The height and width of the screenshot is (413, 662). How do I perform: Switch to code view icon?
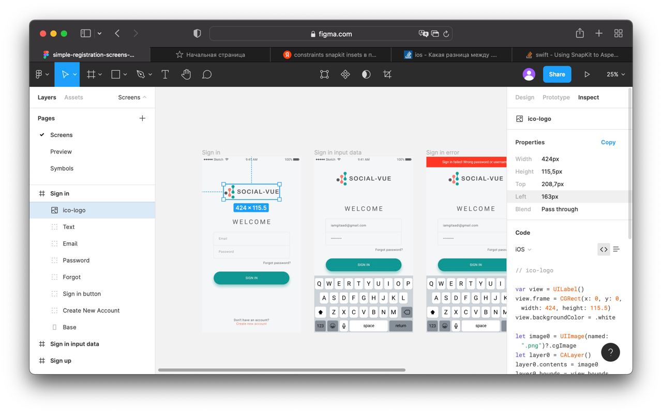click(x=604, y=249)
